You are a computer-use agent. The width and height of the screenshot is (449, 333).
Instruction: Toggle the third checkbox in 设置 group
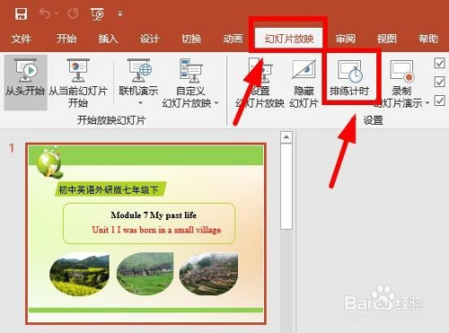point(439,101)
